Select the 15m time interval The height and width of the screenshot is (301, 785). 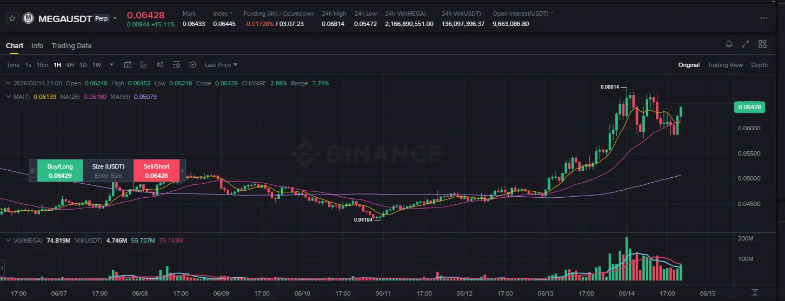[42, 65]
